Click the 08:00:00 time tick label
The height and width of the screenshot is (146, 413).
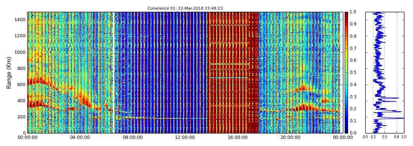[132, 137]
